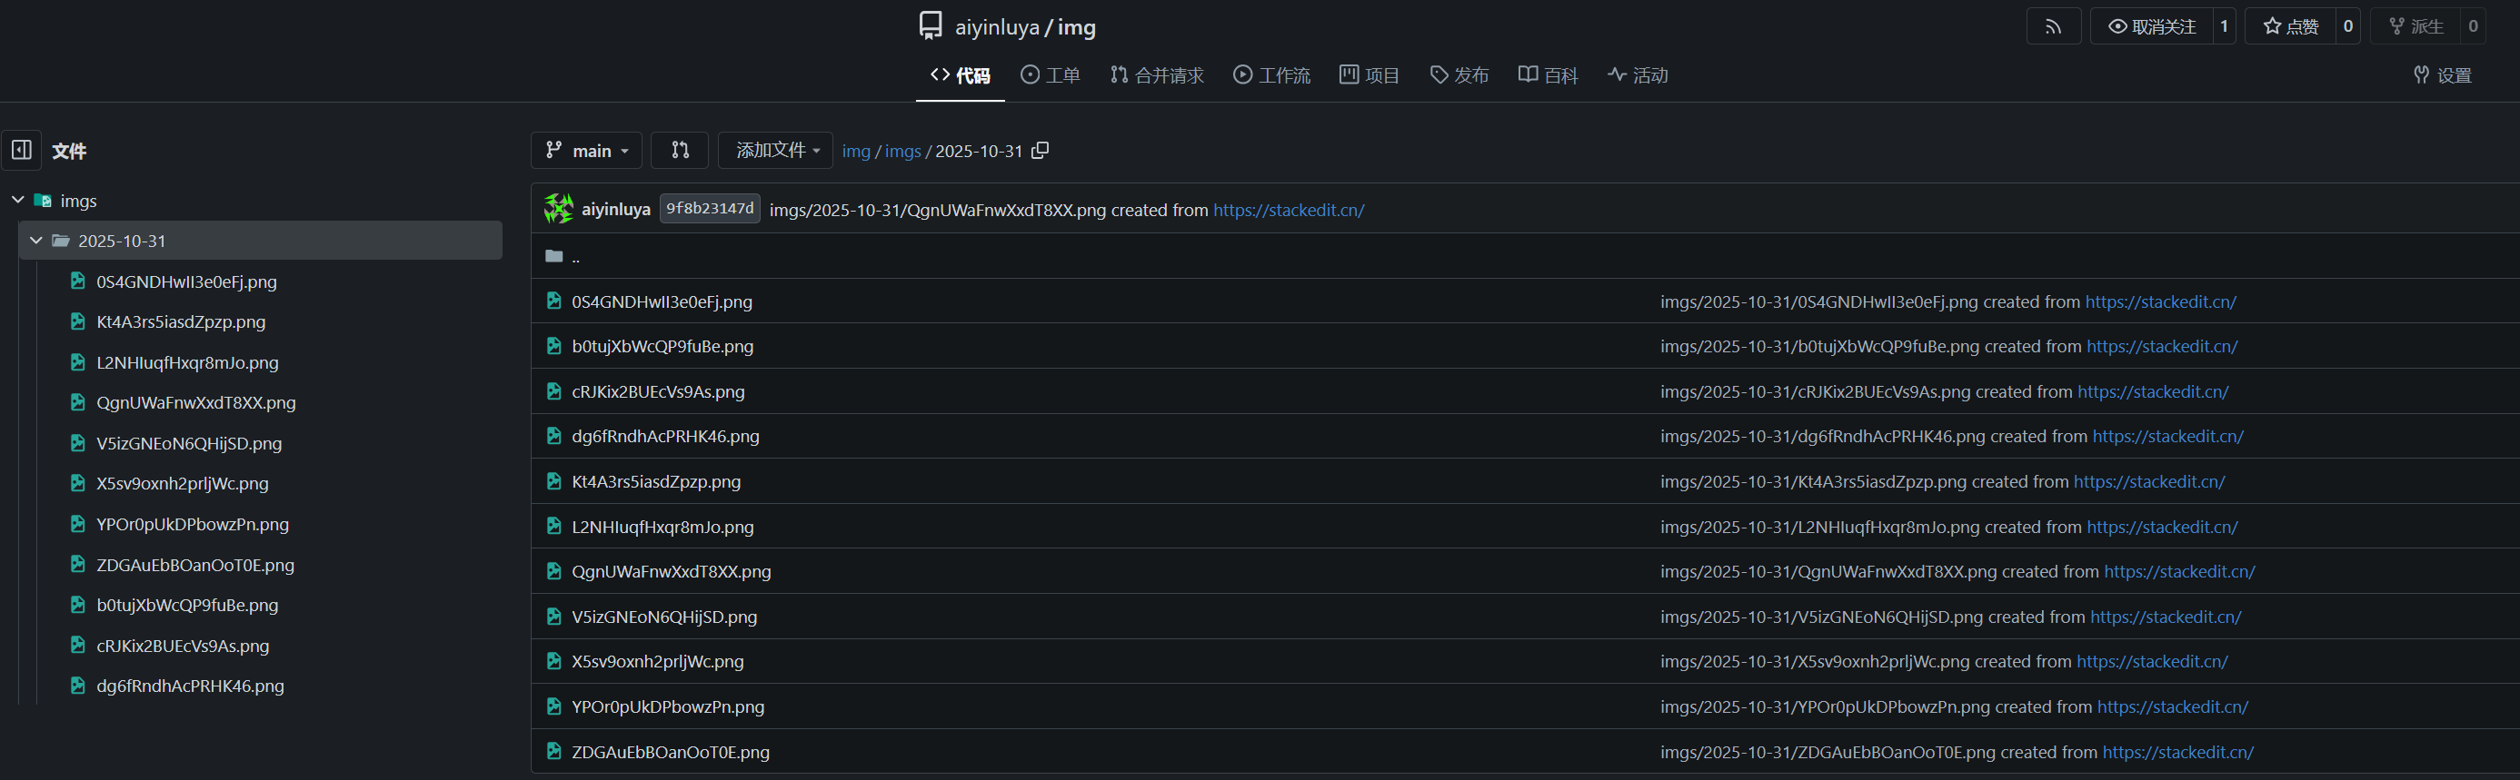Open Kt4A3rs5iasdZpzp.png in the file list
Viewport: 2520px width, 780px height.
click(x=656, y=482)
